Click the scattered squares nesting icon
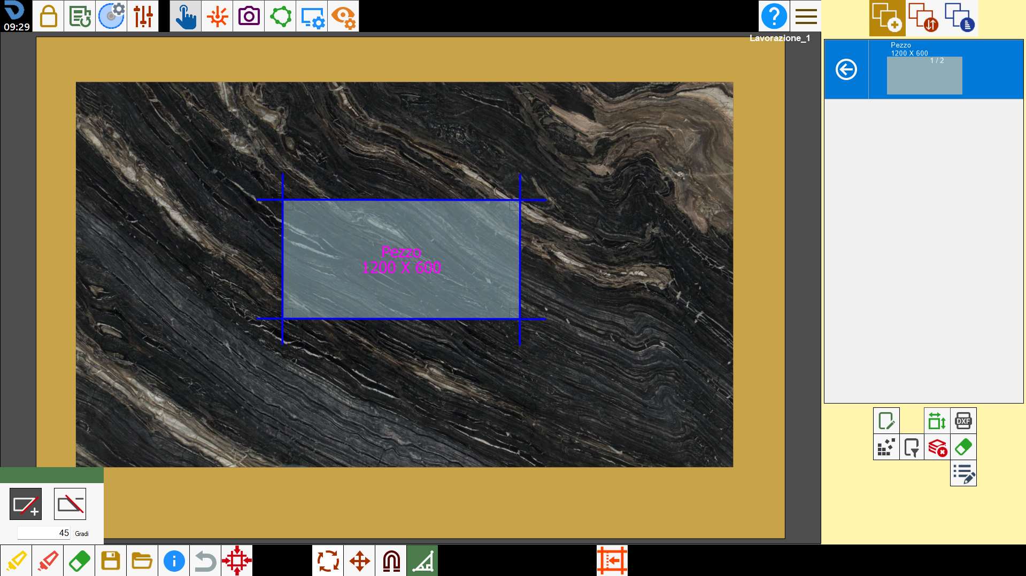Image resolution: width=1026 pixels, height=576 pixels. point(886,447)
